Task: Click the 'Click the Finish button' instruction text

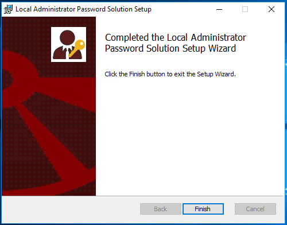Action: 170,74
